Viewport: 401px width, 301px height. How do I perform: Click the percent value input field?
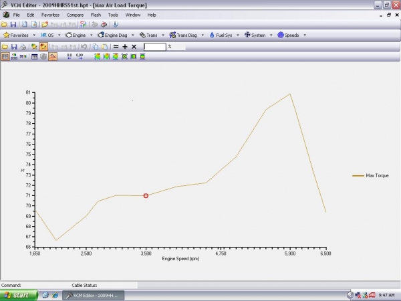[154, 47]
